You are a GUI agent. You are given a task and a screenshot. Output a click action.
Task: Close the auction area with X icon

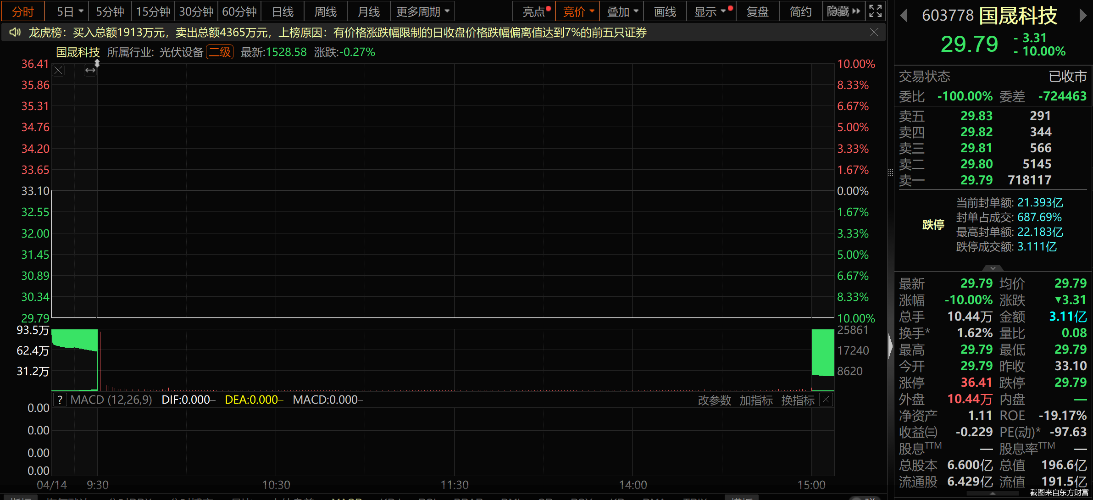pyautogui.click(x=58, y=70)
